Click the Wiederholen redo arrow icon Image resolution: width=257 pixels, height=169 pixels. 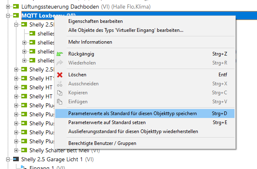pyautogui.click(x=60, y=63)
